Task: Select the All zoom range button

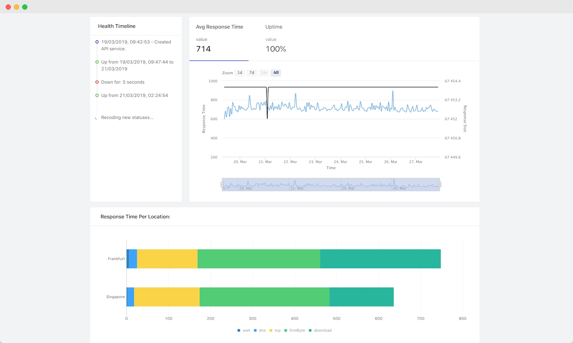Action: pos(276,73)
